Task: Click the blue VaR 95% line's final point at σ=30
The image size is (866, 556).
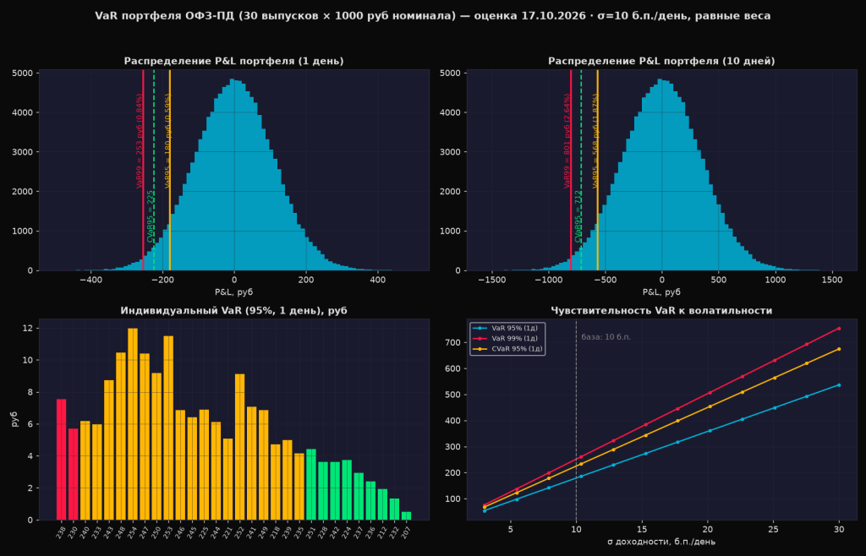Action: pyautogui.click(x=839, y=385)
